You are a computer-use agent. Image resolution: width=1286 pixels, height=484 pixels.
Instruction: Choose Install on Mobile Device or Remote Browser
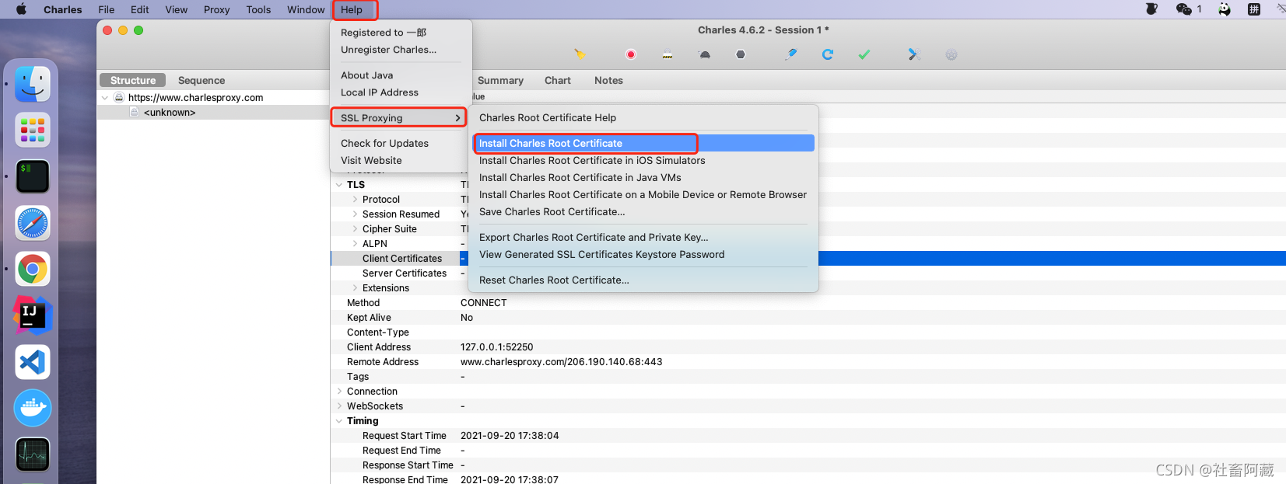coord(643,195)
